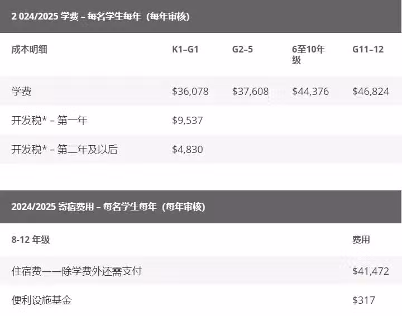
Task: Select the 学费 row label
Action: (x=22, y=92)
